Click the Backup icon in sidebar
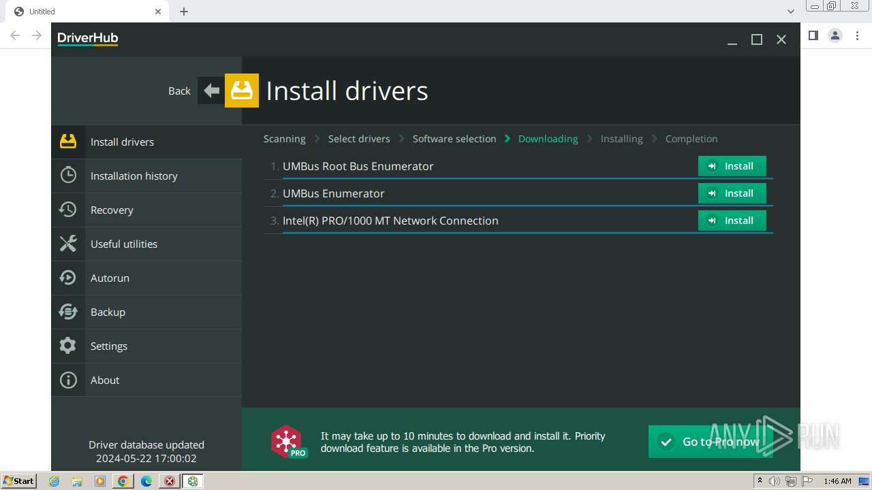This screenshot has width=872, height=490. [x=68, y=312]
